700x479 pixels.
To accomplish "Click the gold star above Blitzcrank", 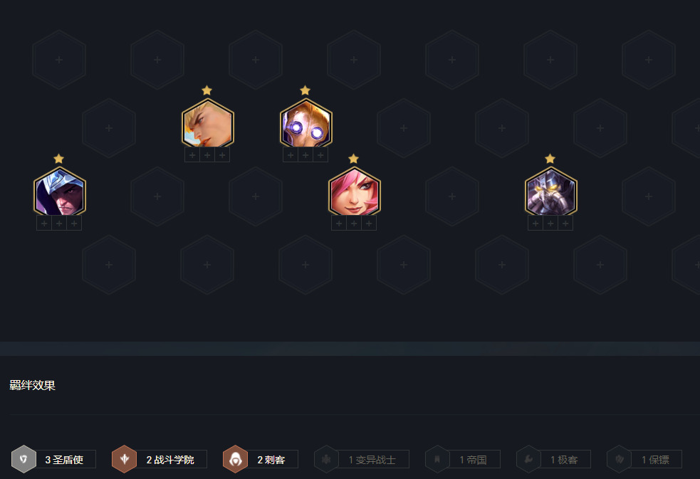I will pyautogui.click(x=305, y=90).
